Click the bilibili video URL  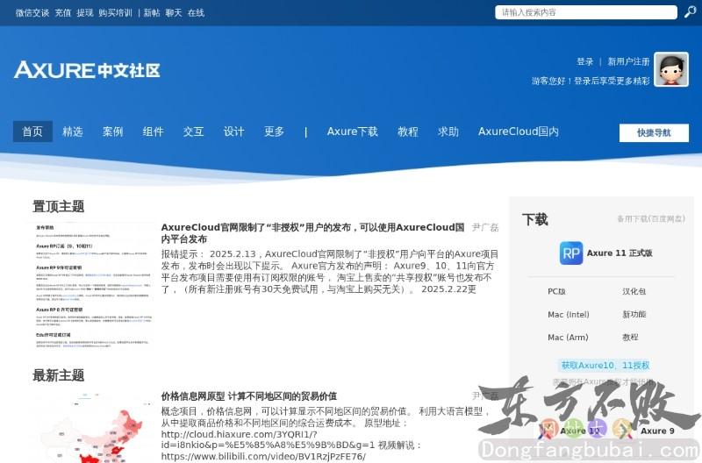coord(263,457)
